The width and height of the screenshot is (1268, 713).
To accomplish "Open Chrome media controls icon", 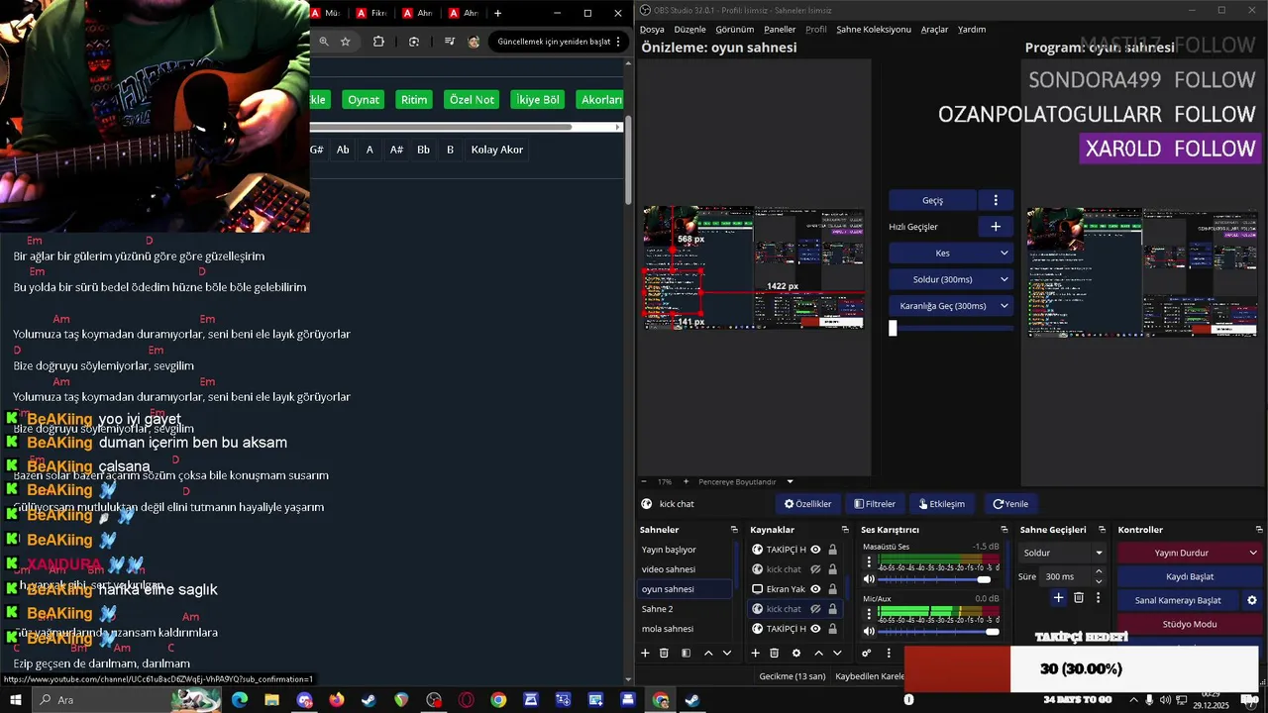I will (450, 42).
